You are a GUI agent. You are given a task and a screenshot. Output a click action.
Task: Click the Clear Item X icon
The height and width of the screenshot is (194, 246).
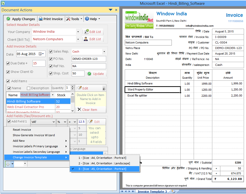pyautogui.click(x=79, y=110)
